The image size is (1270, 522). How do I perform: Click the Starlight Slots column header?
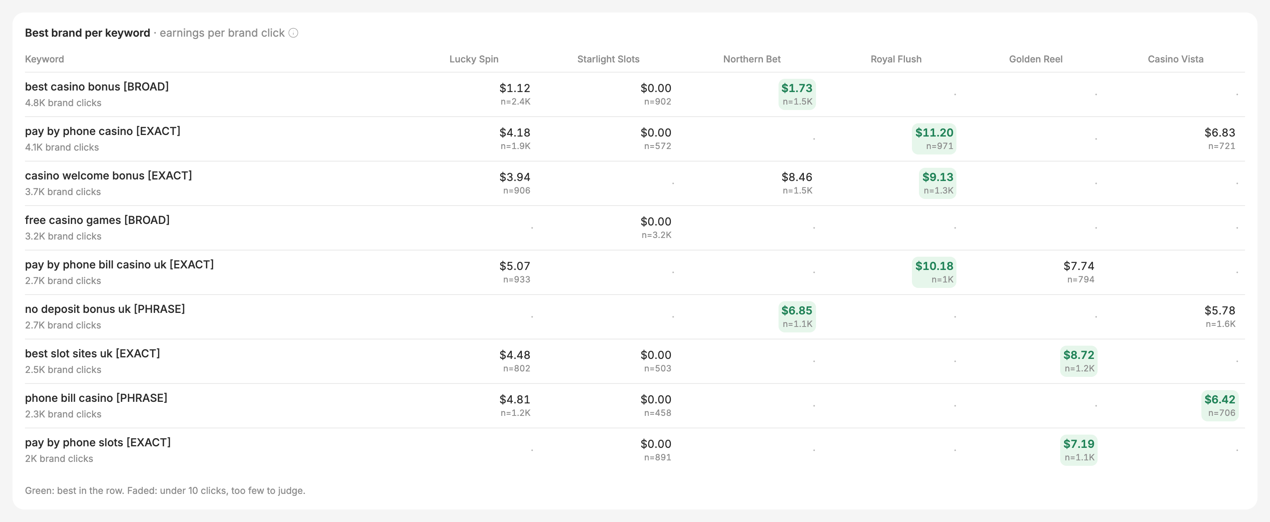tap(608, 59)
